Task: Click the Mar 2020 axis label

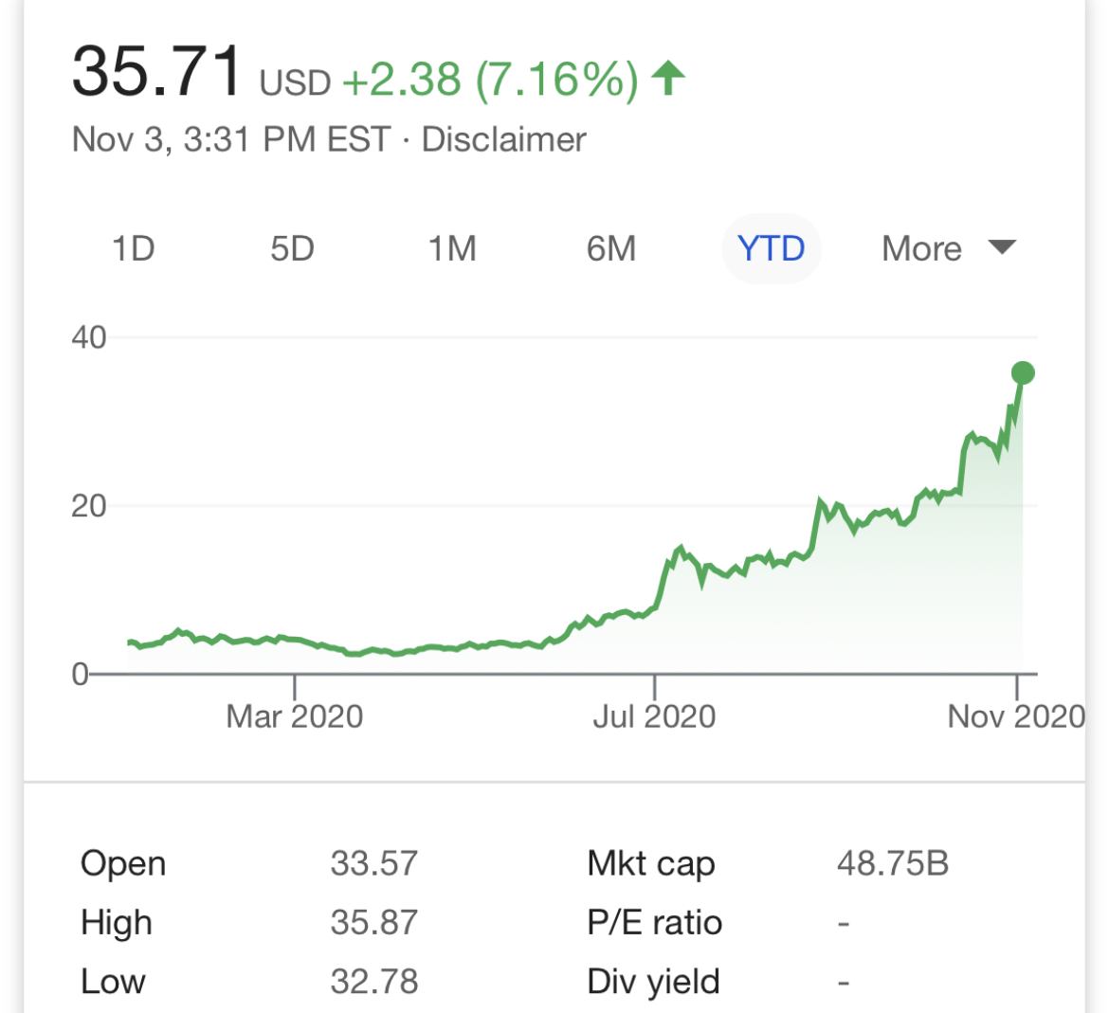Action: pyautogui.click(x=295, y=716)
